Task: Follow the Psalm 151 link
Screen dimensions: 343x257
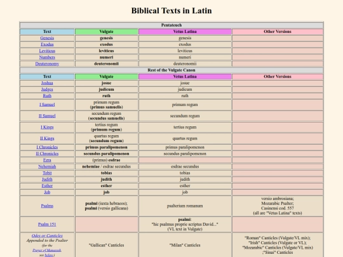Action: click(47, 225)
